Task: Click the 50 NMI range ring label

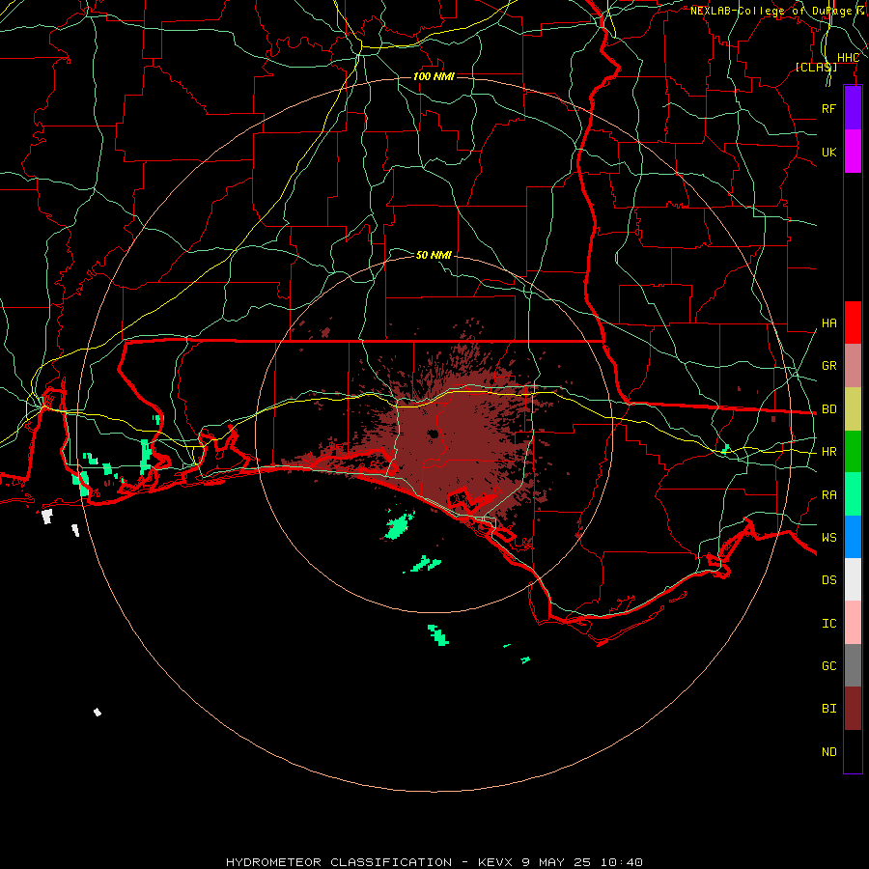Action: click(x=434, y=255)
